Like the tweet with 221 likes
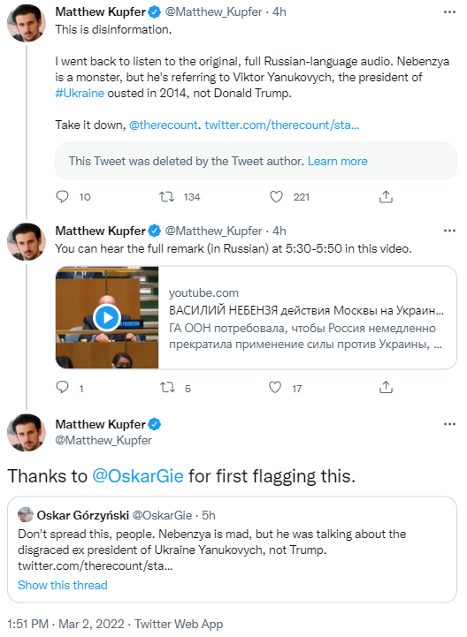 [276, 197]
